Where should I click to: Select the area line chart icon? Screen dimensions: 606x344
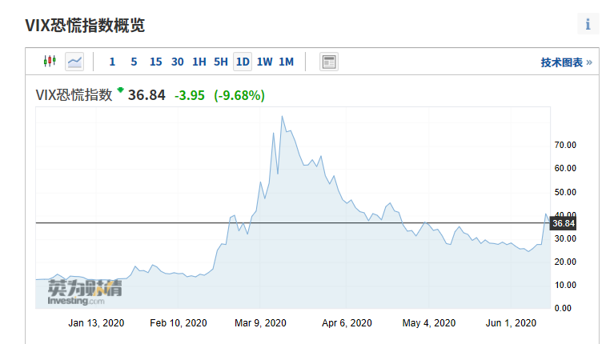pos(74,62)
